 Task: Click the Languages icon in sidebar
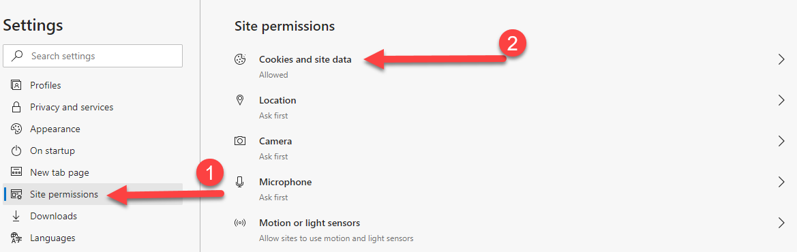click(16, 238)
